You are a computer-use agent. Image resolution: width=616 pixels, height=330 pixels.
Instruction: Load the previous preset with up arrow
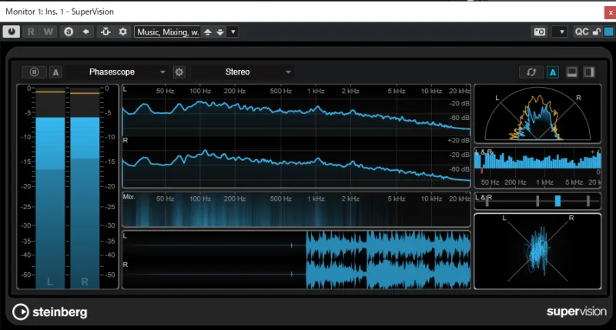pos(207,32)
